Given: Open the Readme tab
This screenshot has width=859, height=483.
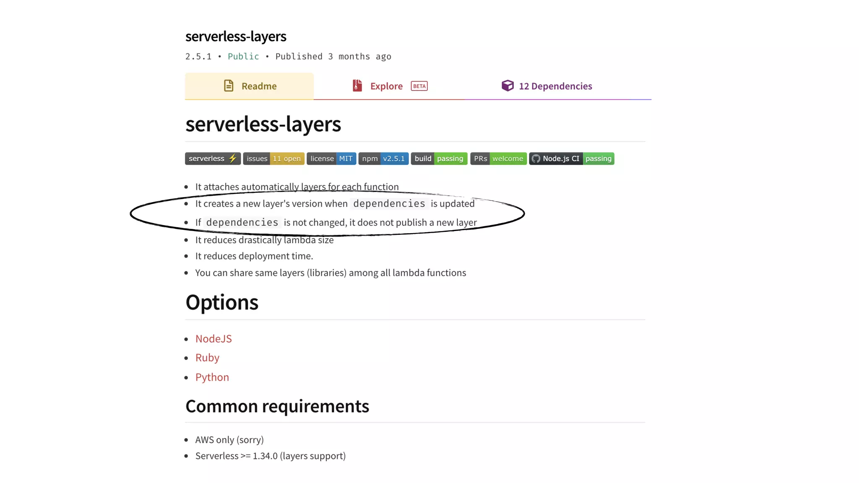Looking at the screenshot, I should [x=249, y=86].
